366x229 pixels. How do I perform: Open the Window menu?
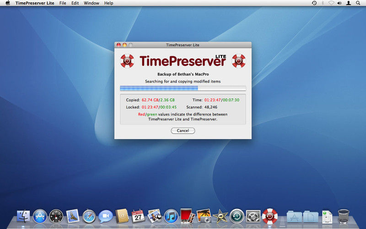pyautogui.click(x=91, y=3)
